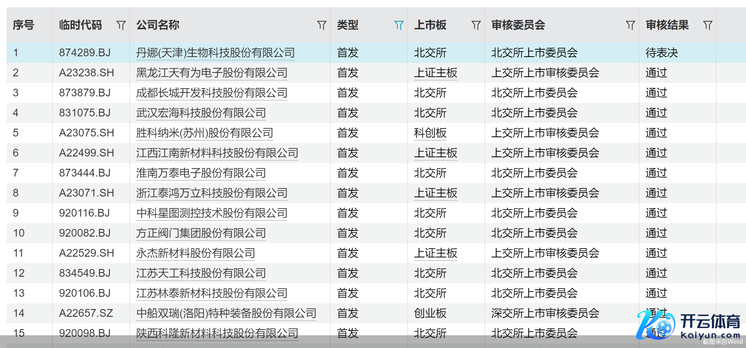Open 中科星图测控技术股份有限公司 link

[x=211, y=213]
